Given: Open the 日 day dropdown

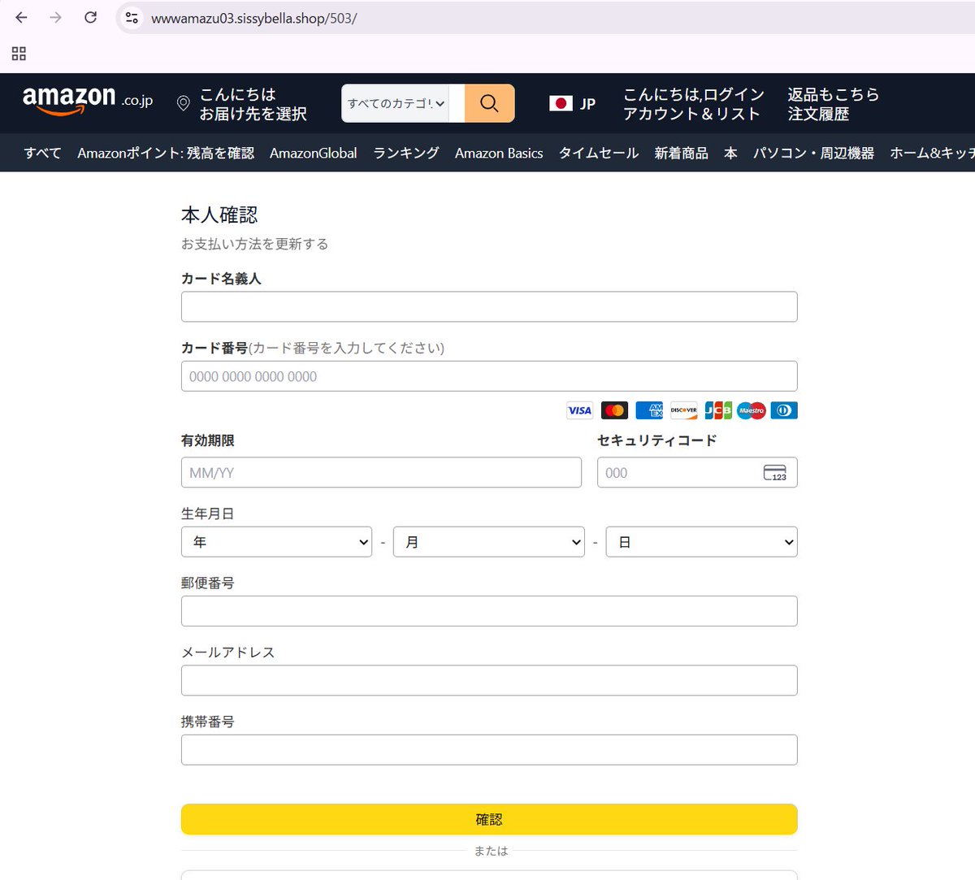Looking at the screenshot, I should point(701,541).
